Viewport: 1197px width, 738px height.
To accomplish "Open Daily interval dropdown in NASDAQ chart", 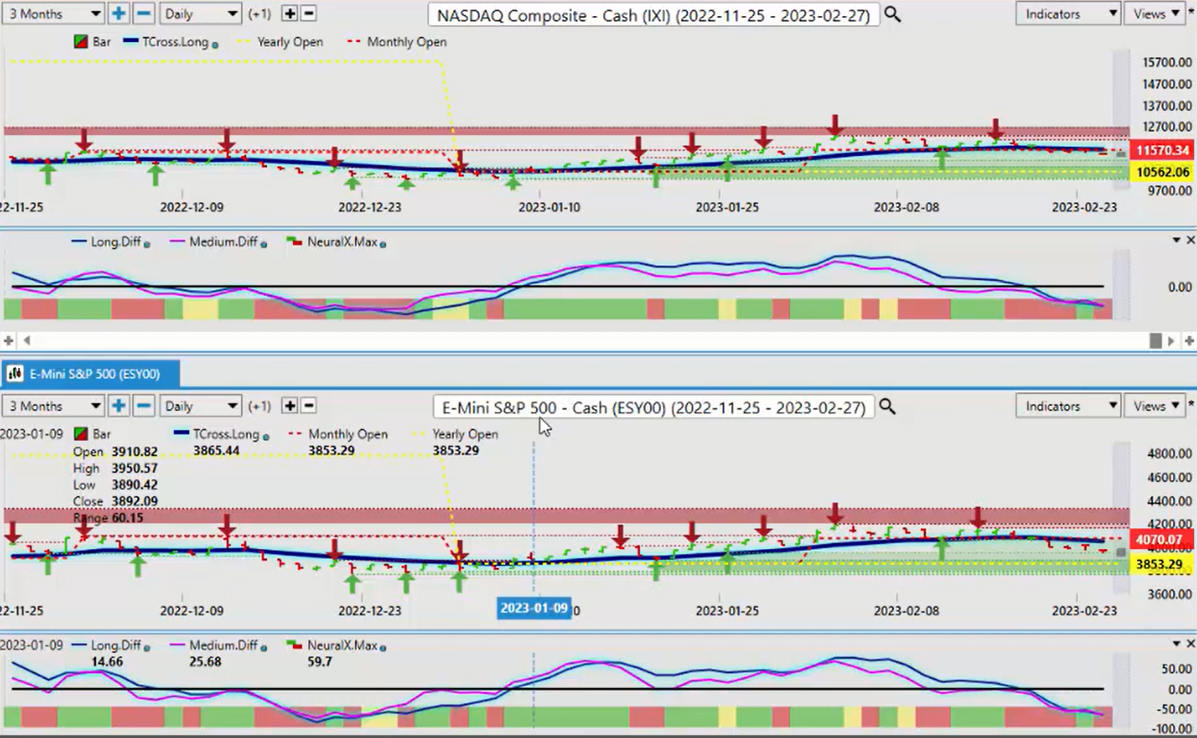I will (x=201, y=13).
